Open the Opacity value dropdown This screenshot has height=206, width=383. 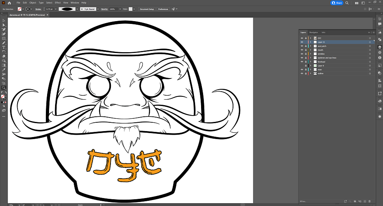(x=120, y=9)
